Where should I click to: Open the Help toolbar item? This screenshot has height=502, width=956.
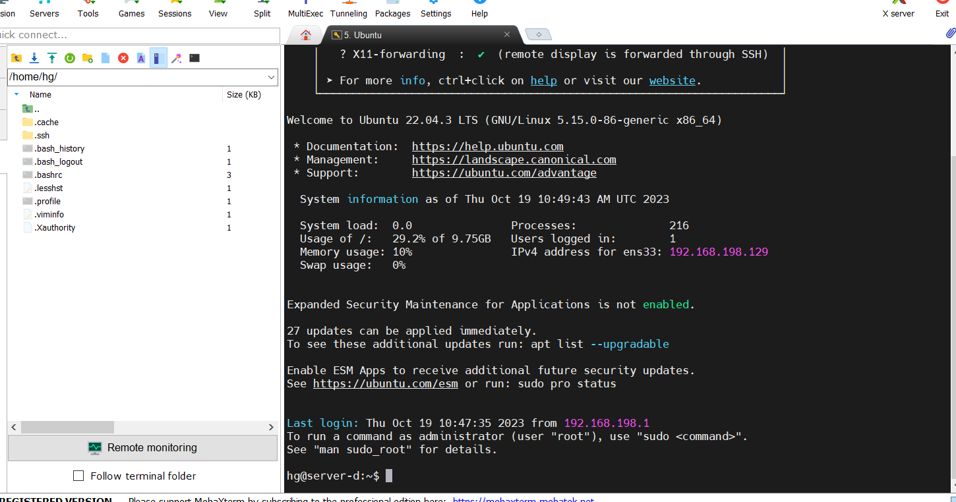point(479,9)
